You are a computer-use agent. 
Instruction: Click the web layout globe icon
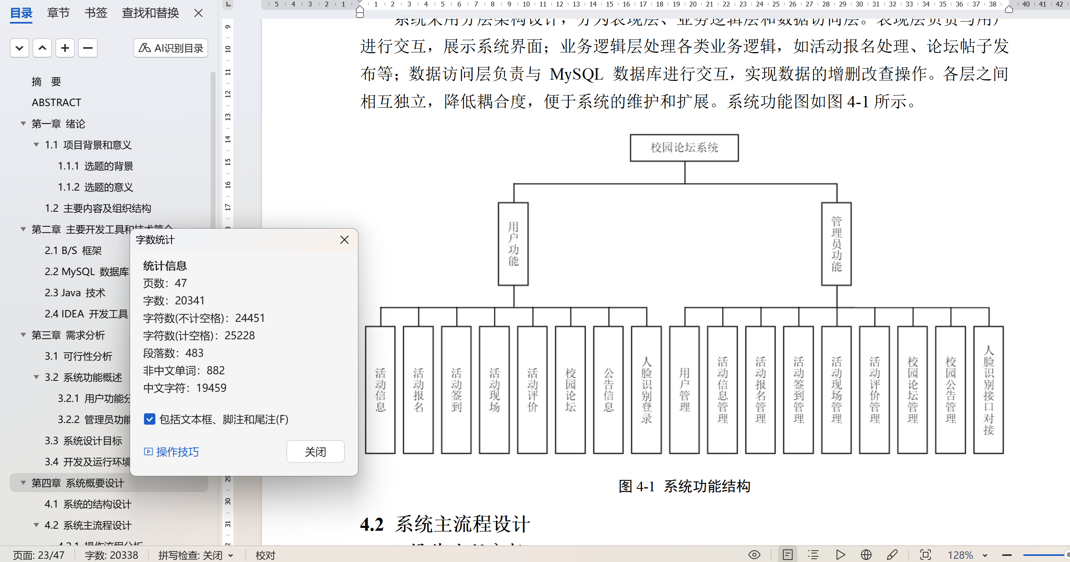866,555
